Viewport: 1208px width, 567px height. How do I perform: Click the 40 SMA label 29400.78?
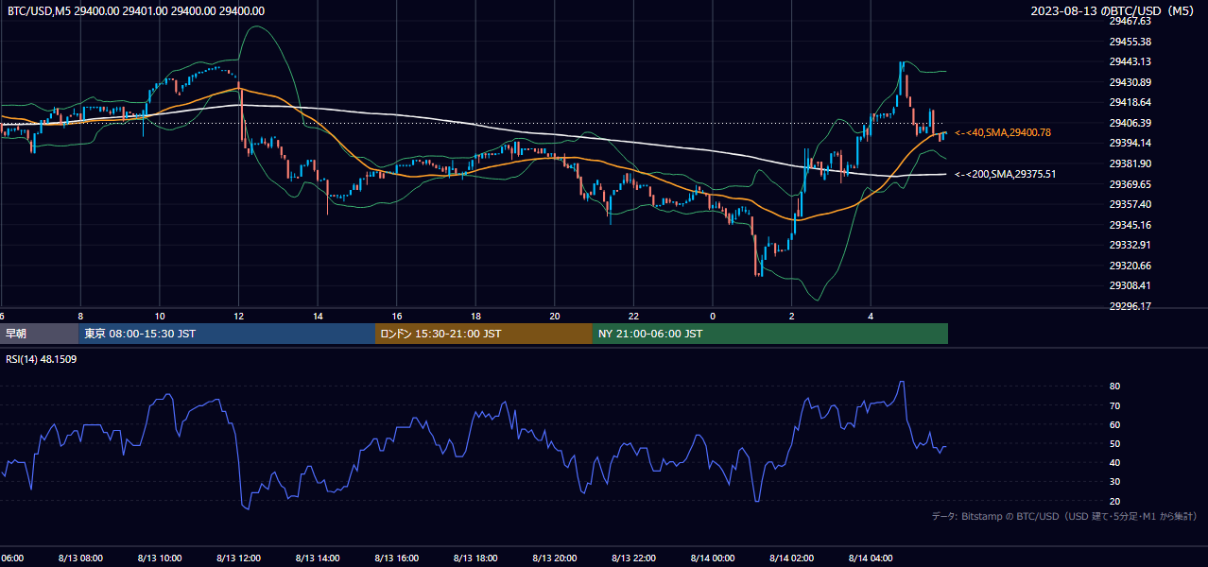click(x=1004, y=133)
